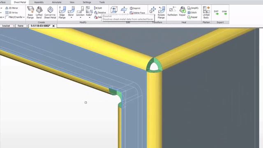This screenshot has height=148, width=263.
Task: Select the Edge Flange tool
Action: coord(62,13)
